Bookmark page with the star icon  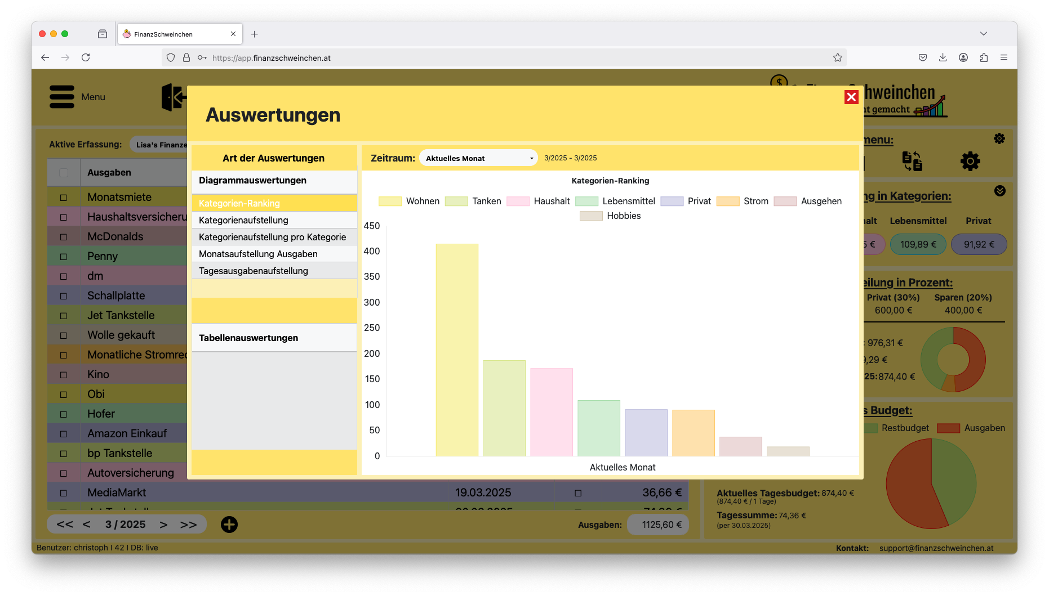point(838,57)
